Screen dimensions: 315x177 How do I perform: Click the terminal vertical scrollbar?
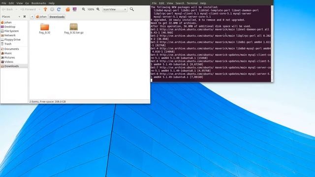click(x=272, y=44)
